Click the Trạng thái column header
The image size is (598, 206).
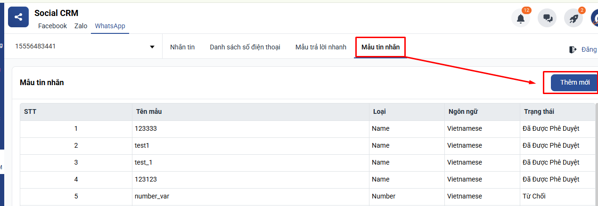pos(539,111)
